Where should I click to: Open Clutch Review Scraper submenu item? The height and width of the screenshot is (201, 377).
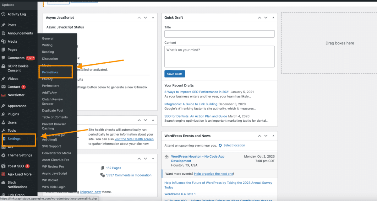click(x=52, y=102)
